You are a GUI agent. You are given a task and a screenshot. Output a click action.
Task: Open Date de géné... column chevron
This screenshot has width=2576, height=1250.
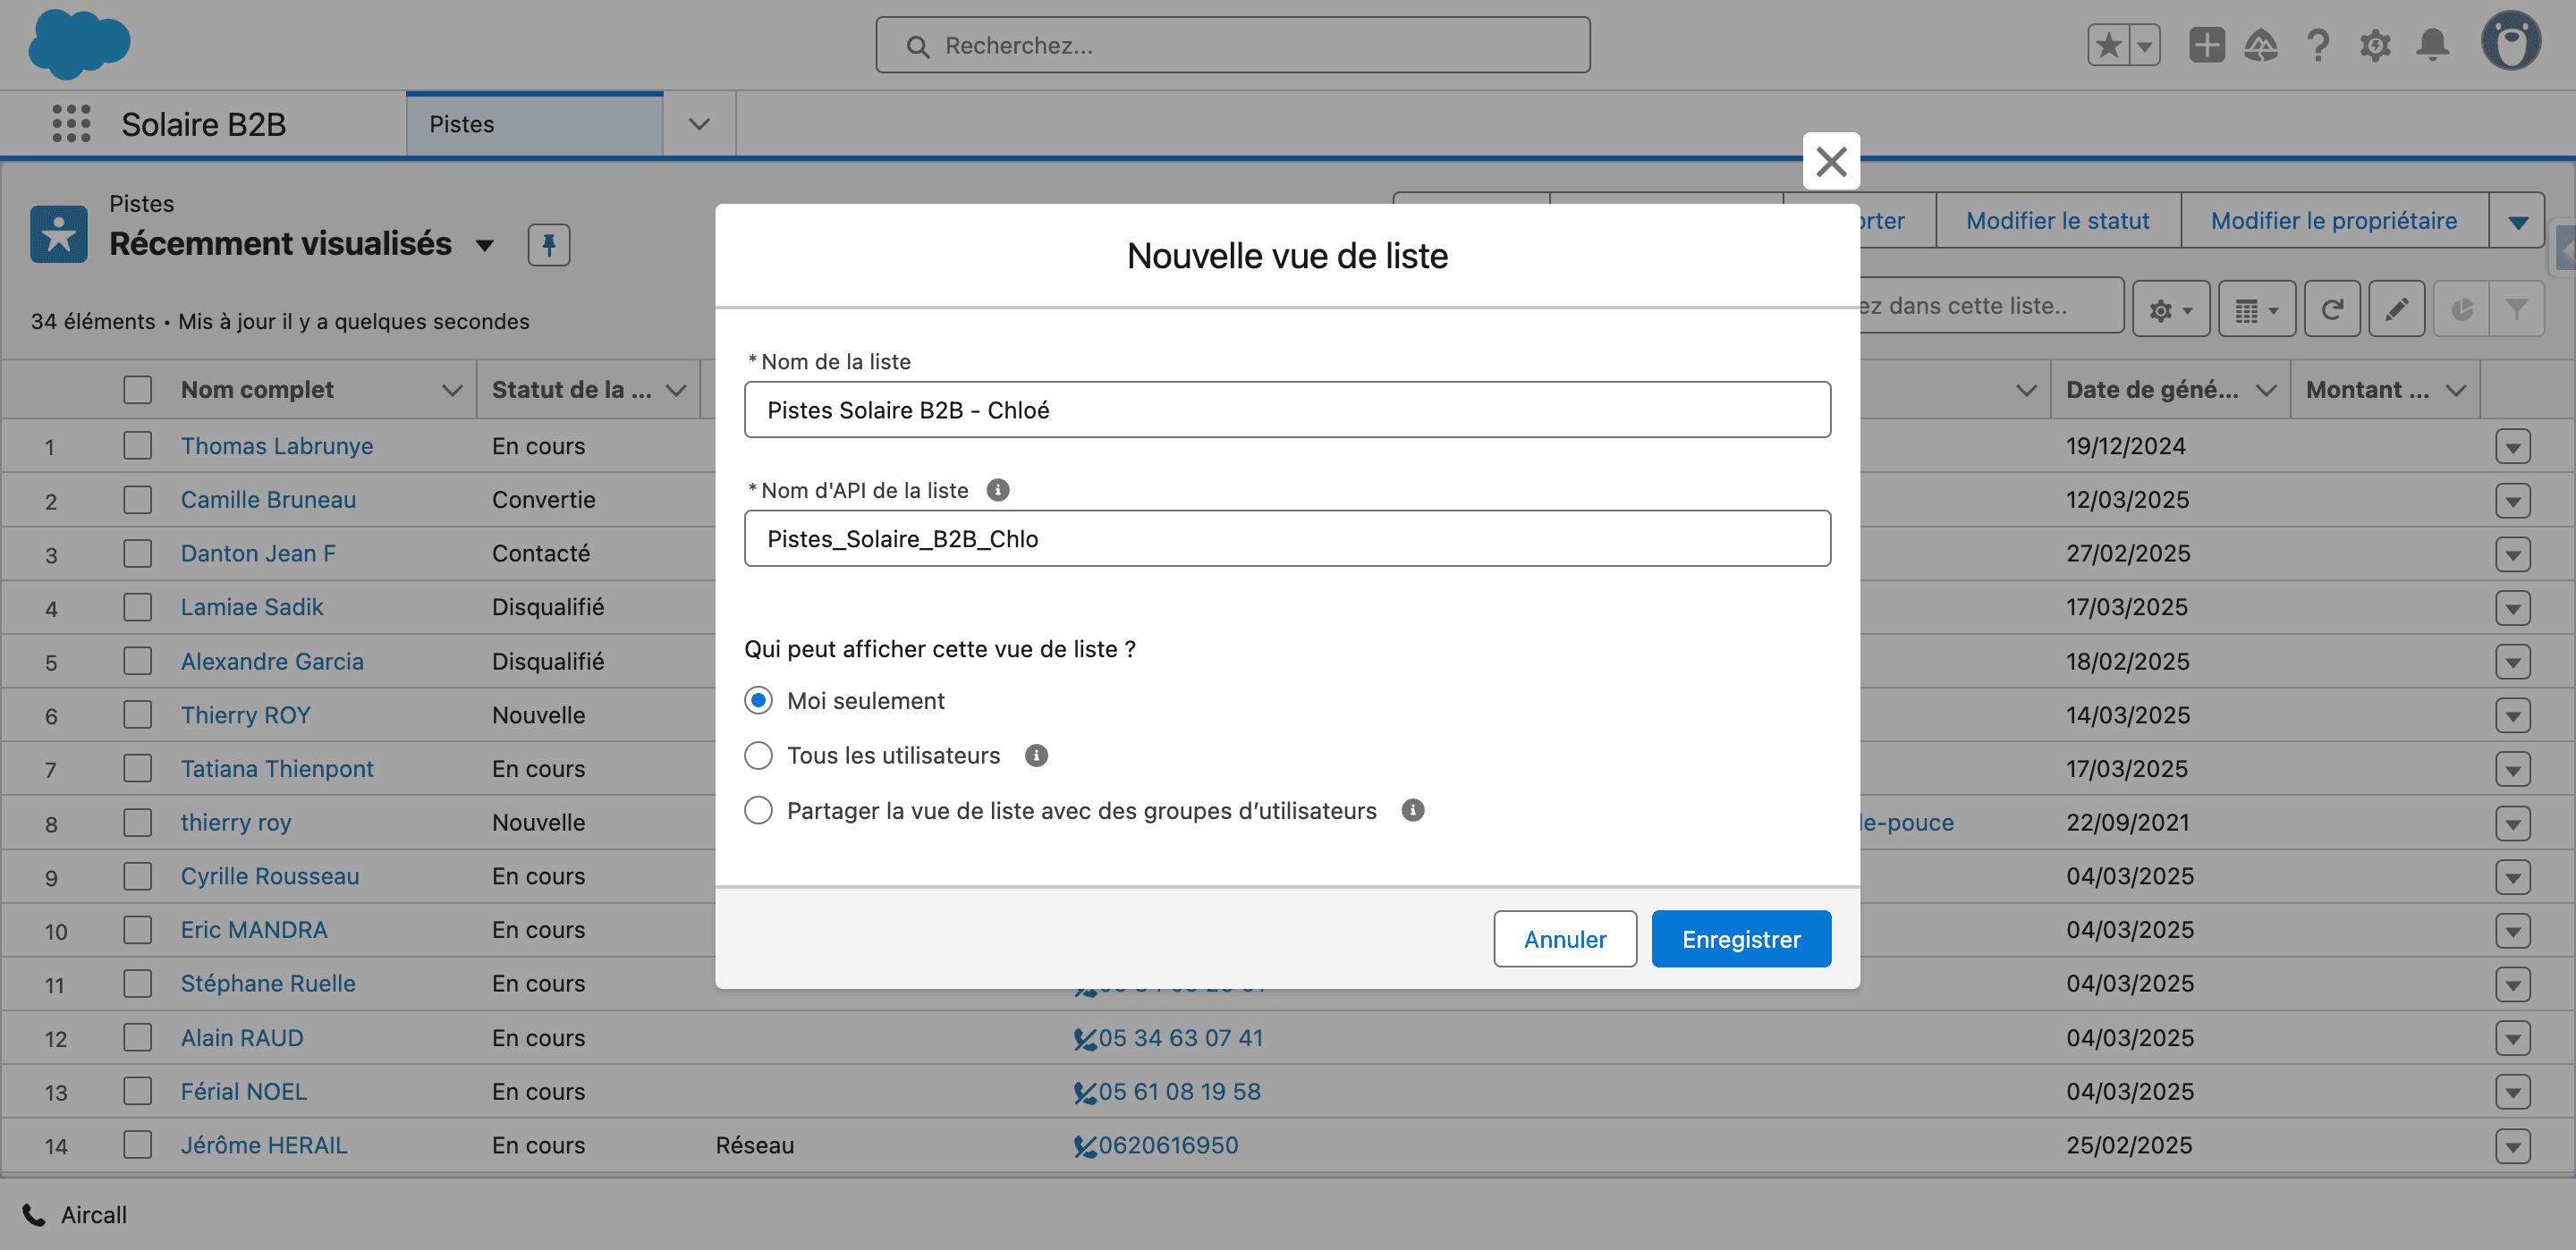[x=2266, y=390]
